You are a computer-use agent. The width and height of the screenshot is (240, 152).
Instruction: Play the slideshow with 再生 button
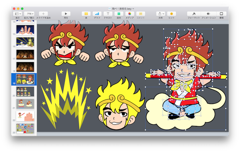(x=66, y=14)
